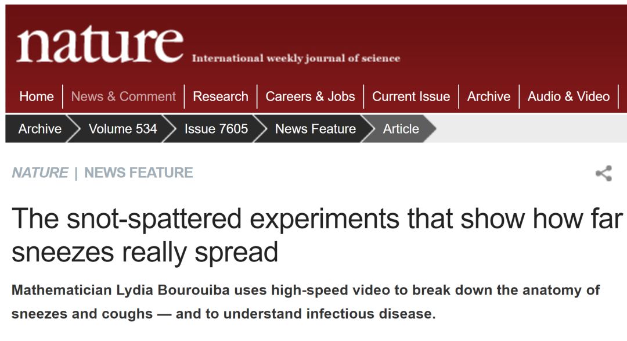The width and height of the screenshot is (627, 341).
Task: Click the article summary text below headline
Action: click(x=305, y=302)
